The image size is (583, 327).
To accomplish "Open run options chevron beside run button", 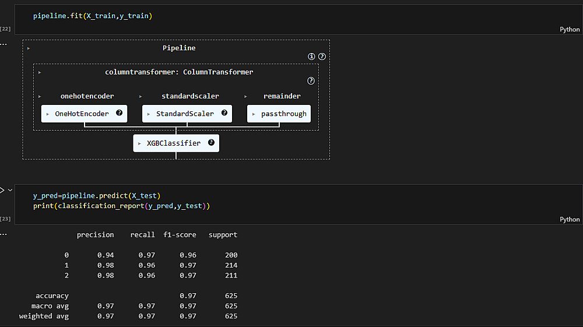I will [10, 190].
